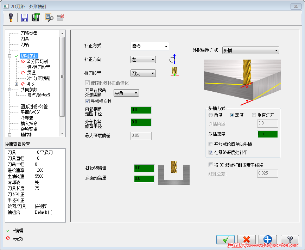Select the tool setup icon on the toolbar
The image size is (305, 250).
pyautogui.click(x=11, y=18)
